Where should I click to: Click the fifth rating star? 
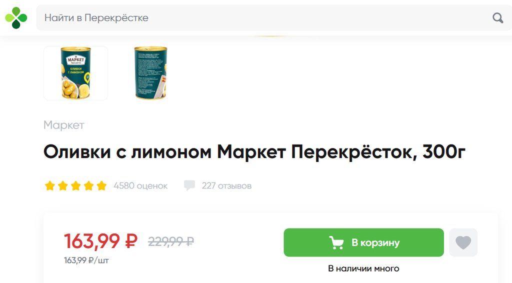pyautogui.click(x=101, y=185)
